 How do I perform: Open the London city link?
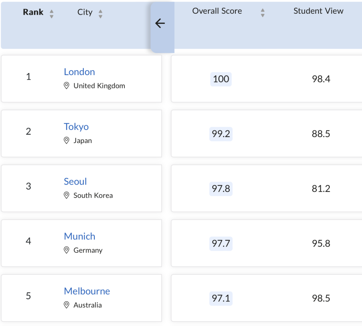coord(79,72)
